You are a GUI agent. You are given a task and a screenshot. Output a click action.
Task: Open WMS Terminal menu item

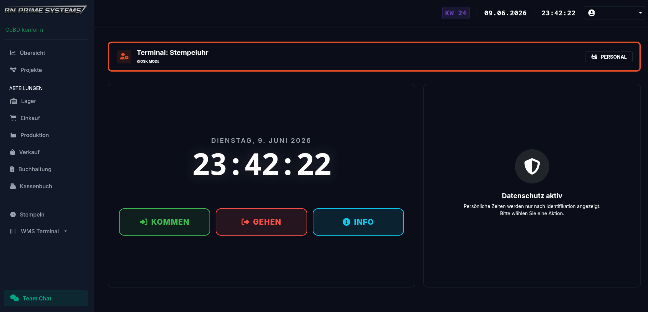click(x=46, y=231)
